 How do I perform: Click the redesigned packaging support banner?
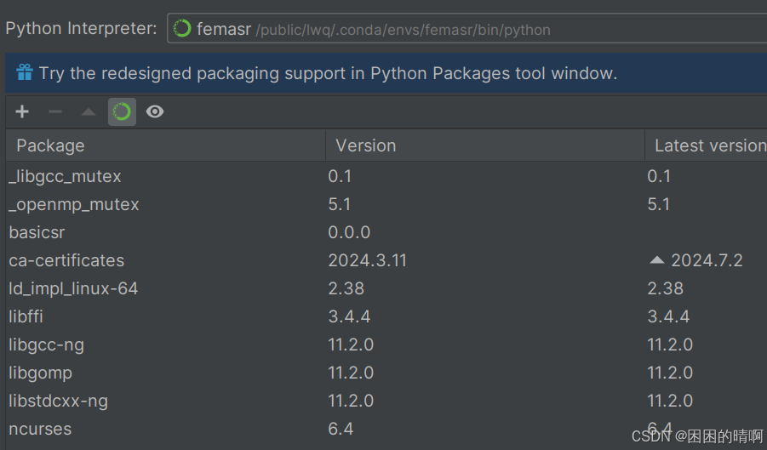click(328, 73)
